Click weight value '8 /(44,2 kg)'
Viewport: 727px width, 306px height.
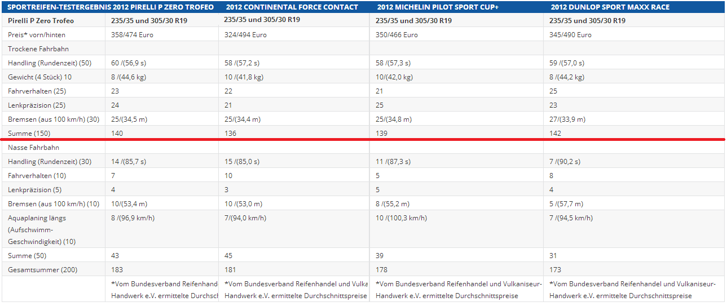(567, 77)
